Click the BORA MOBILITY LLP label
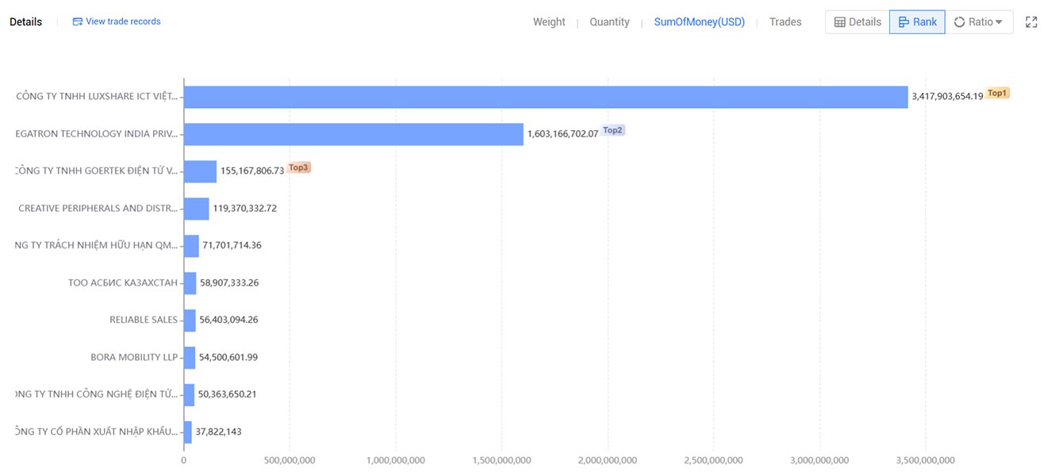Viewport: 1044px width, 476px height. (134, 358)
